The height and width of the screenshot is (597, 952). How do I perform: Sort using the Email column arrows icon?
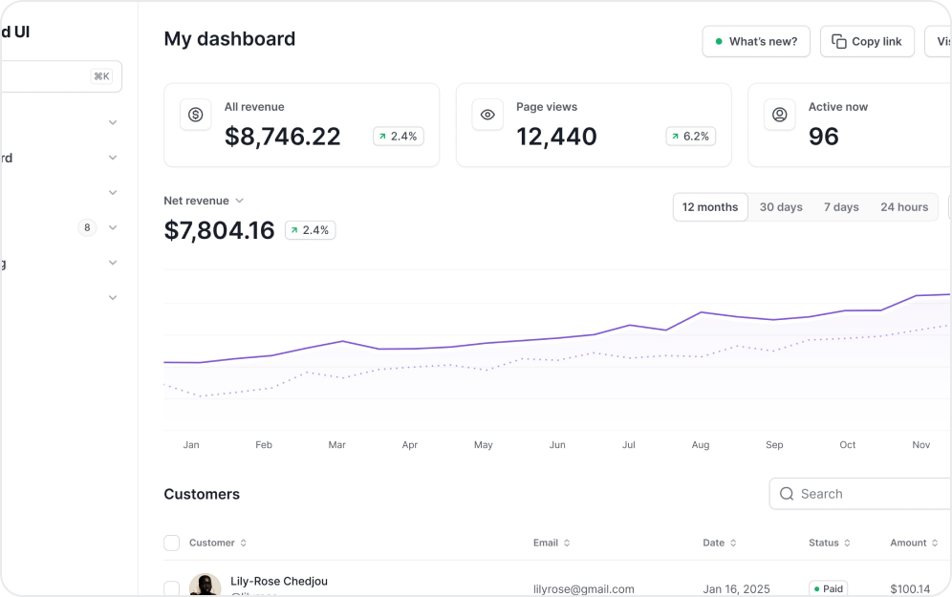(567, 543)
